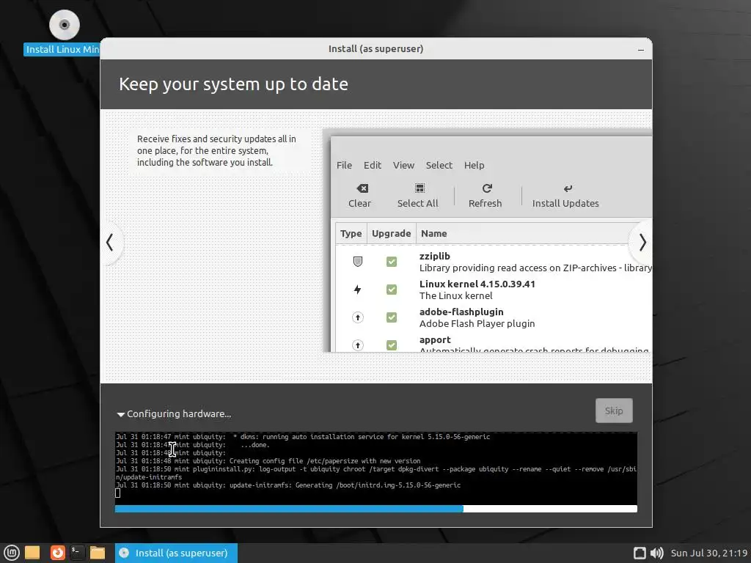
Task: Click the Clear icon in the slideshow toolbar
Action: point(362,188)
